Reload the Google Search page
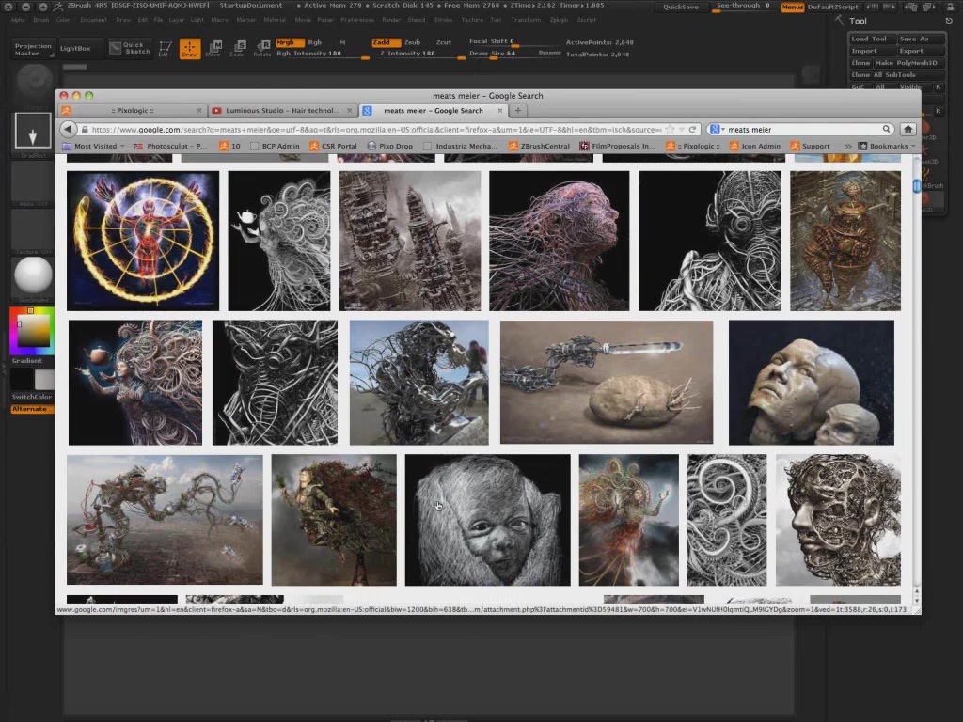Screen dimensions: 963x722 pyautogui.click(x=692, y=130)
